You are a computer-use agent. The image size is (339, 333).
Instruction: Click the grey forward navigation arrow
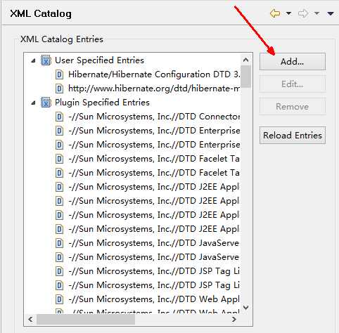tap(303, 13)
